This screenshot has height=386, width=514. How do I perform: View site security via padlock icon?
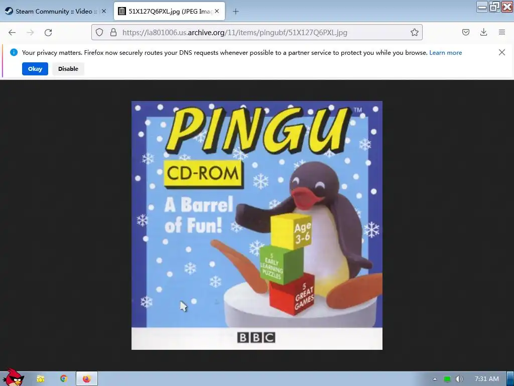(x=113, y=32)
